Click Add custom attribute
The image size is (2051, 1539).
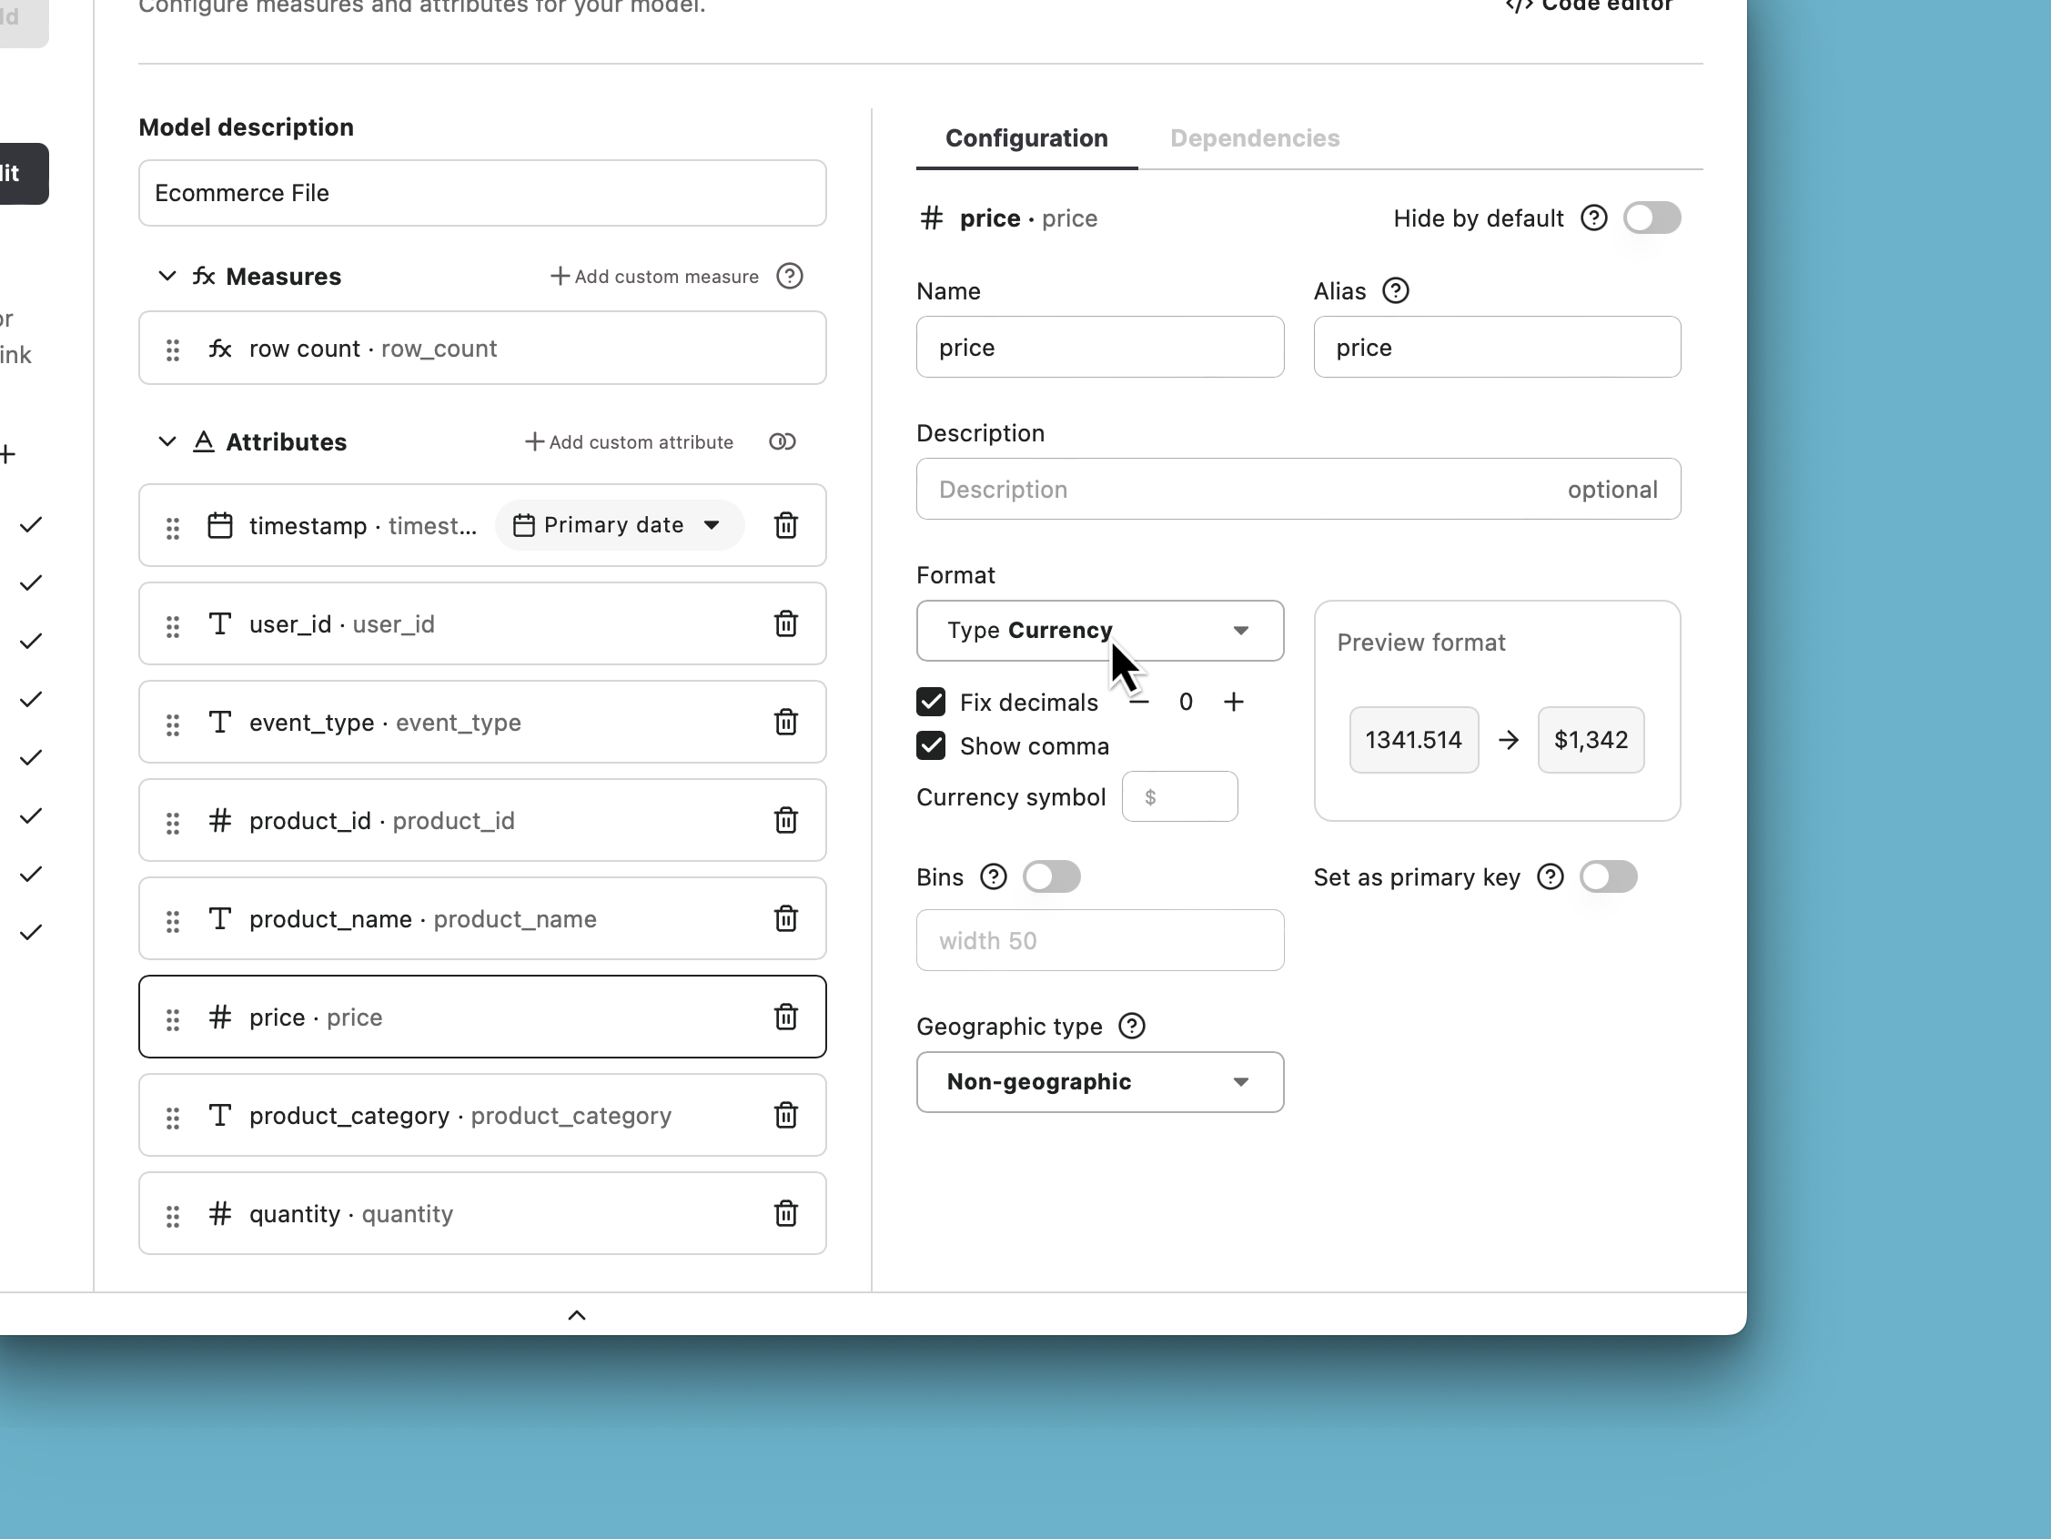click(x=629, y=441)
